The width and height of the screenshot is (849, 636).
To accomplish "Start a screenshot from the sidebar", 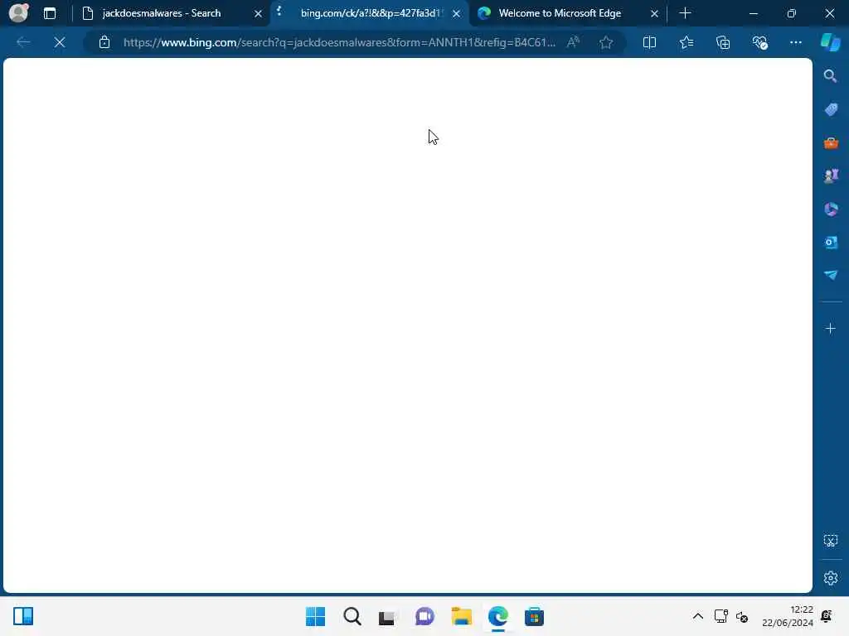I will 831,540.
